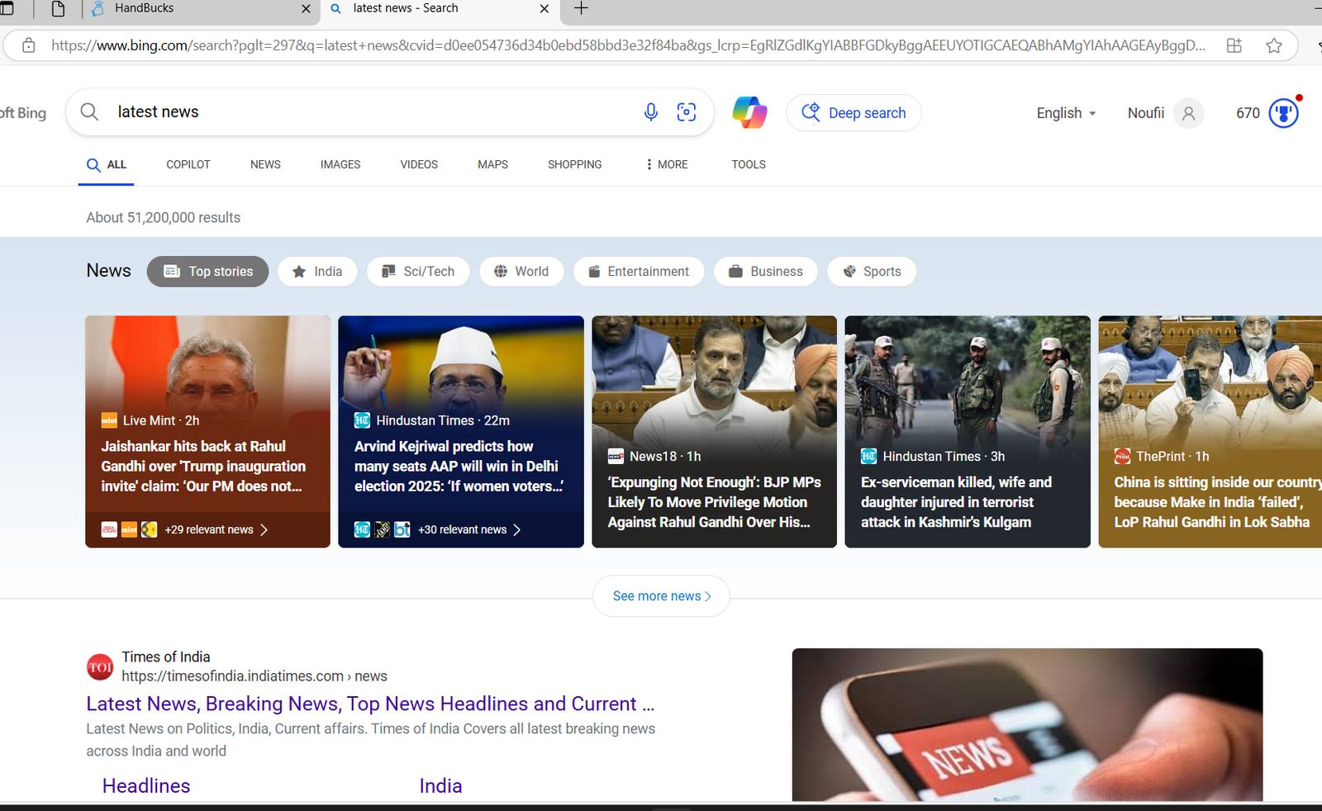The height and width of the screenshot is (811, 1322).
Task: Open Jaishankar hits back Live Mint story
Action: [x=207, y=431]
